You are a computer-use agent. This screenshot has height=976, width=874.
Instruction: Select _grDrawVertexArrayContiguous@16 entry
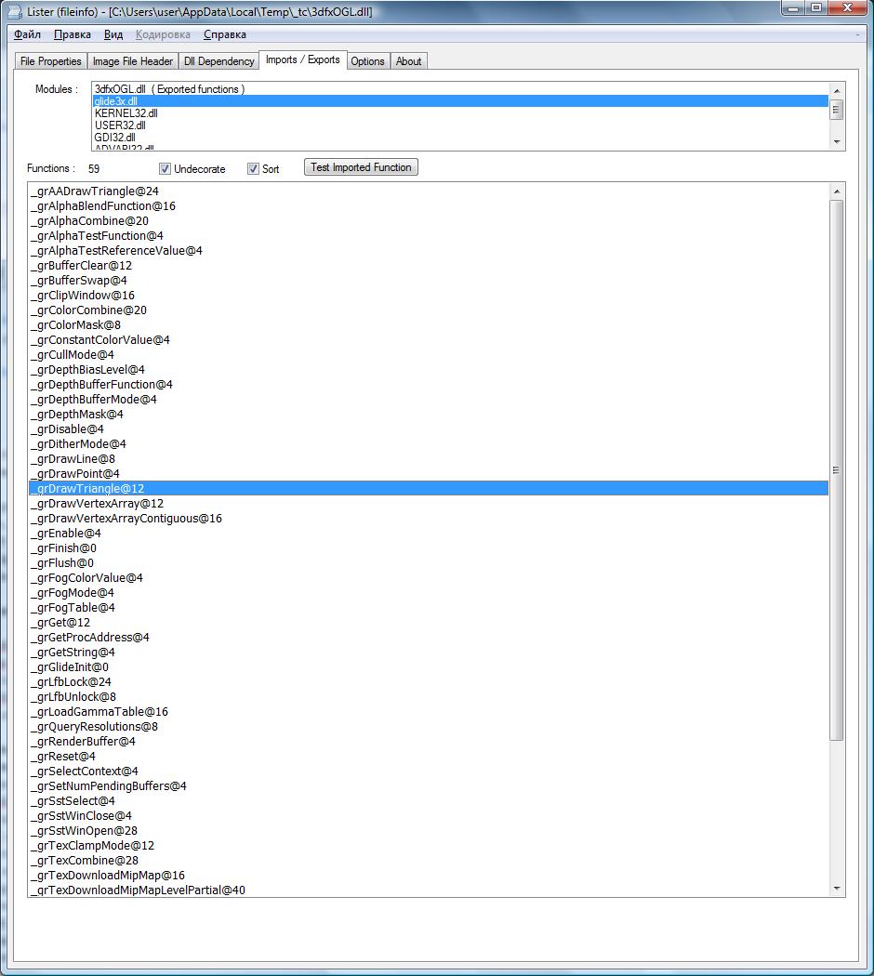[429, 519]
